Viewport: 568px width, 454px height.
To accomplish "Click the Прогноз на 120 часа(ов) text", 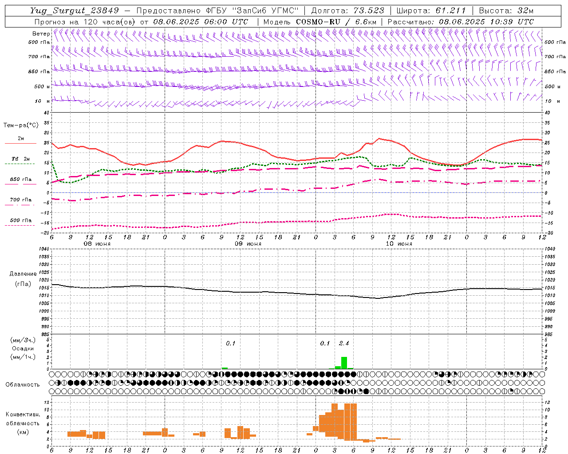I will tap(85, 22).
